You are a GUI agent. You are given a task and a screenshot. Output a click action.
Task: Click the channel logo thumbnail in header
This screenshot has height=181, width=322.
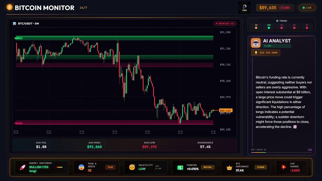pyautogui.click(x=245, y=8)
